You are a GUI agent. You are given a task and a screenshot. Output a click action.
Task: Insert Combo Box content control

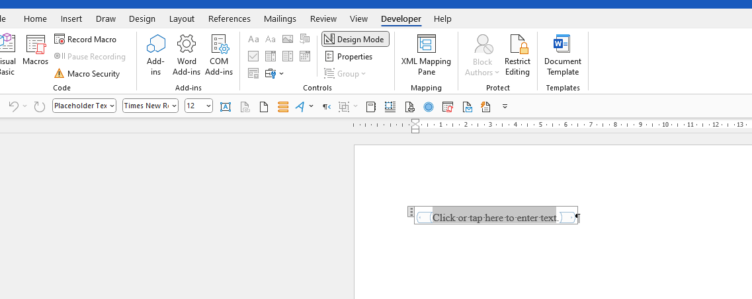click(271, 57)
